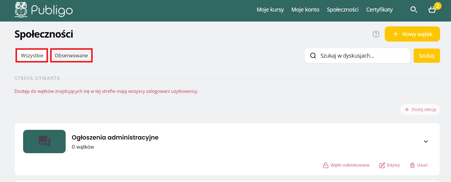
Task: Open Społeczności in top navigation
Action: click(343, 10)
